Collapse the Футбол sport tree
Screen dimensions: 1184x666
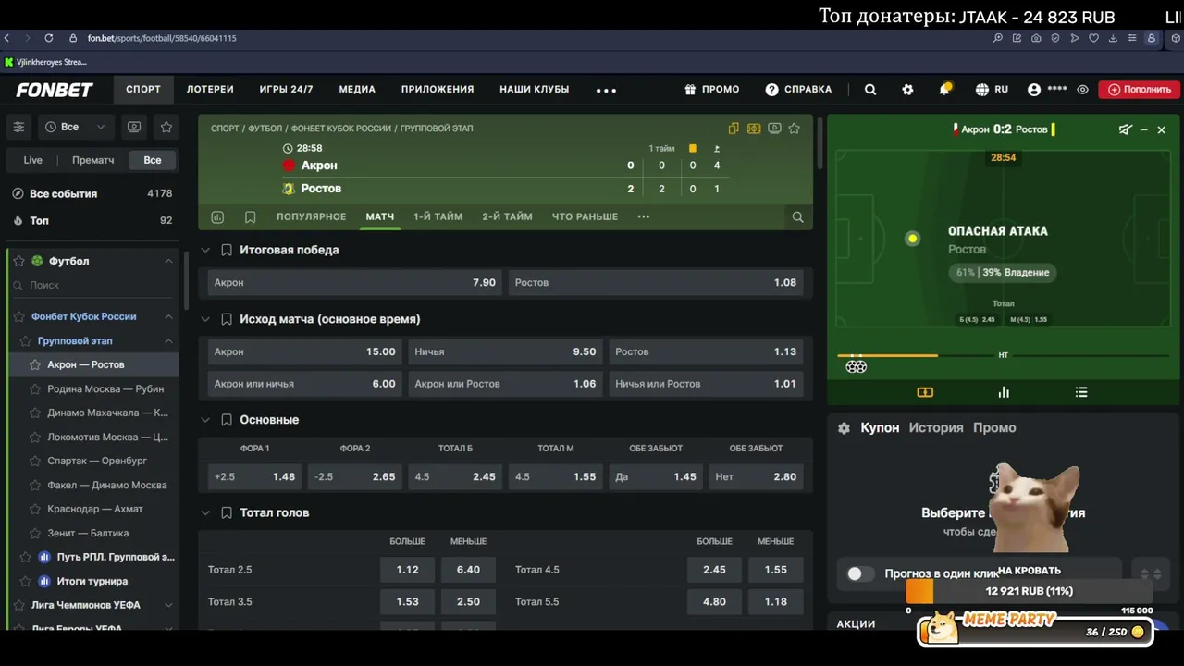tap(168, 262)
